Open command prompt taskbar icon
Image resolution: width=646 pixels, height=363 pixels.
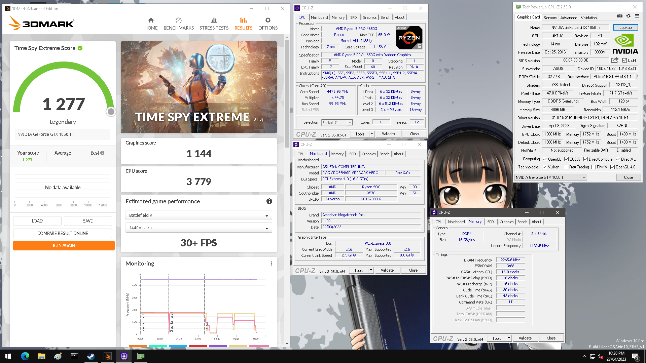tap(74, 356)
